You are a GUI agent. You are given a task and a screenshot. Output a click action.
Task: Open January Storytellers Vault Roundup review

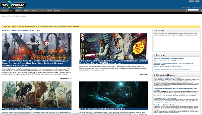pyautogui.click(x=165, y=98)
